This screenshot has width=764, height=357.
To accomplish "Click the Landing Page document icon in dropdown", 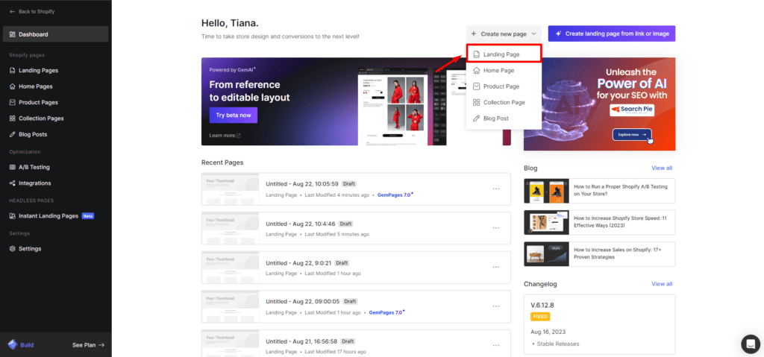I will point(477,54).
